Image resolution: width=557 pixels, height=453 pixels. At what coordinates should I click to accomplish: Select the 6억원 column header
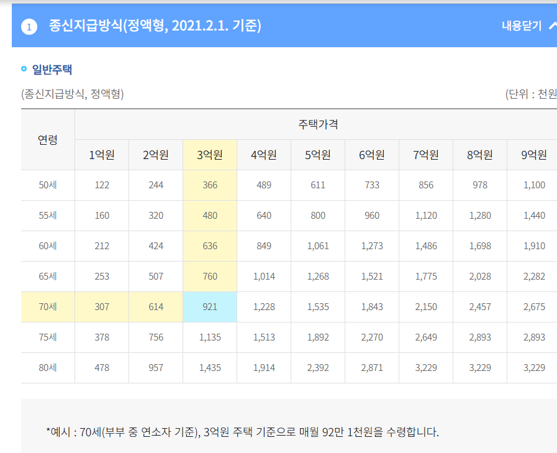(x=371, y=155)
